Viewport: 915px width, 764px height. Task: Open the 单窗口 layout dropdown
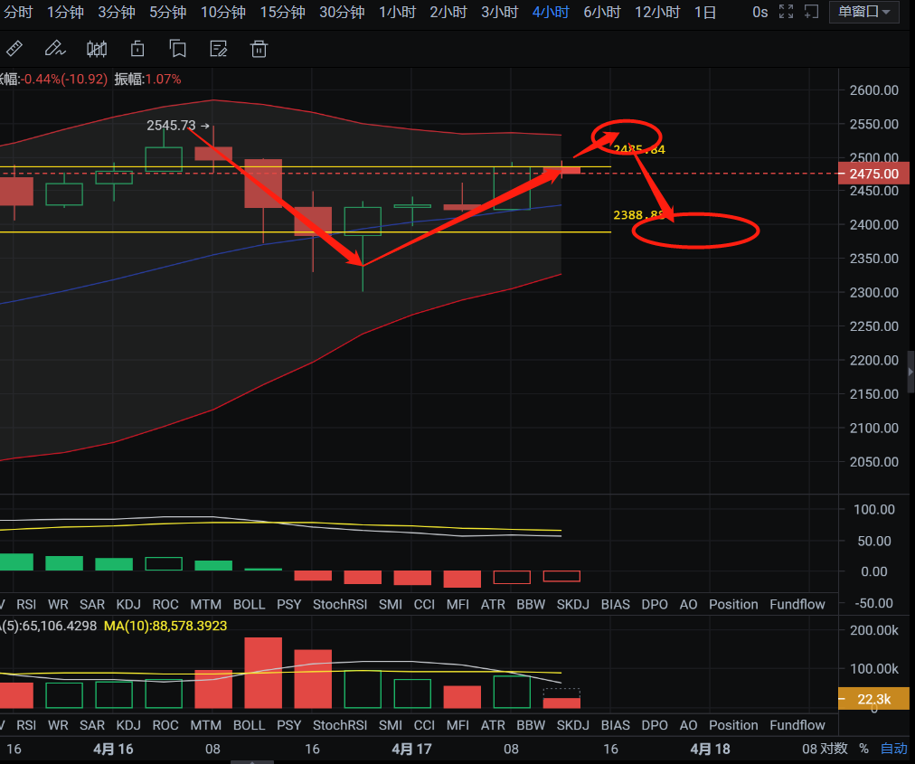[864, 12]
